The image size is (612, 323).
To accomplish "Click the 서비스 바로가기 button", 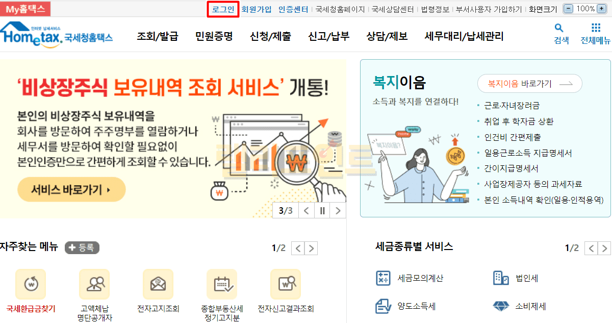I will [71, 190].
